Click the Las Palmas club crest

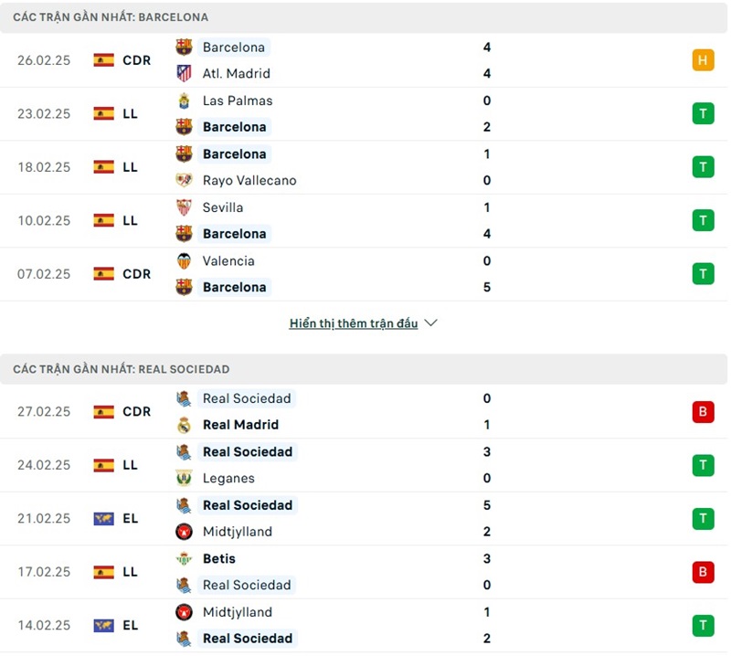tap(185, 101)
